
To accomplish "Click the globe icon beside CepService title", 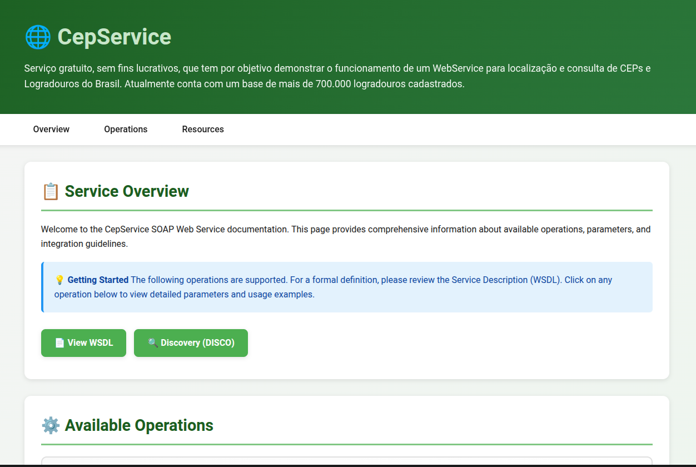I will [38, 37].
